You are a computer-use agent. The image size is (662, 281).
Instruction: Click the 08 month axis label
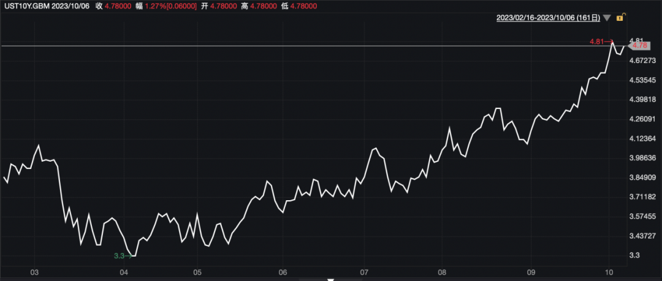[x=442, y=272]
